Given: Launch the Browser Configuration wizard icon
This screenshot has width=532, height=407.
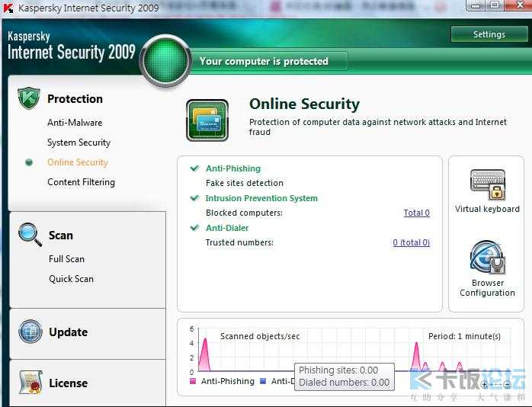Looking at the screenshot, I should pos(488,258).
